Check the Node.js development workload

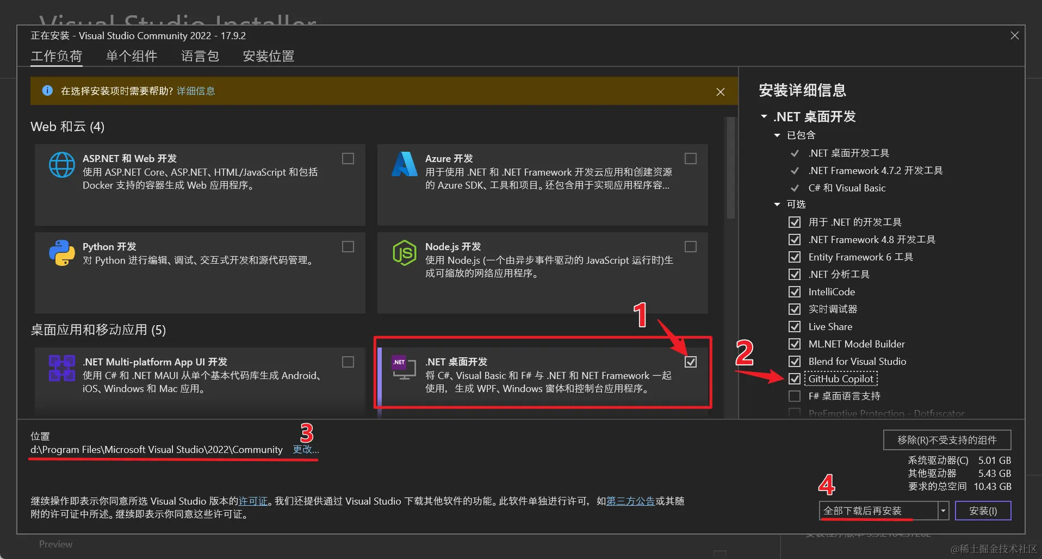click(691, 246)
